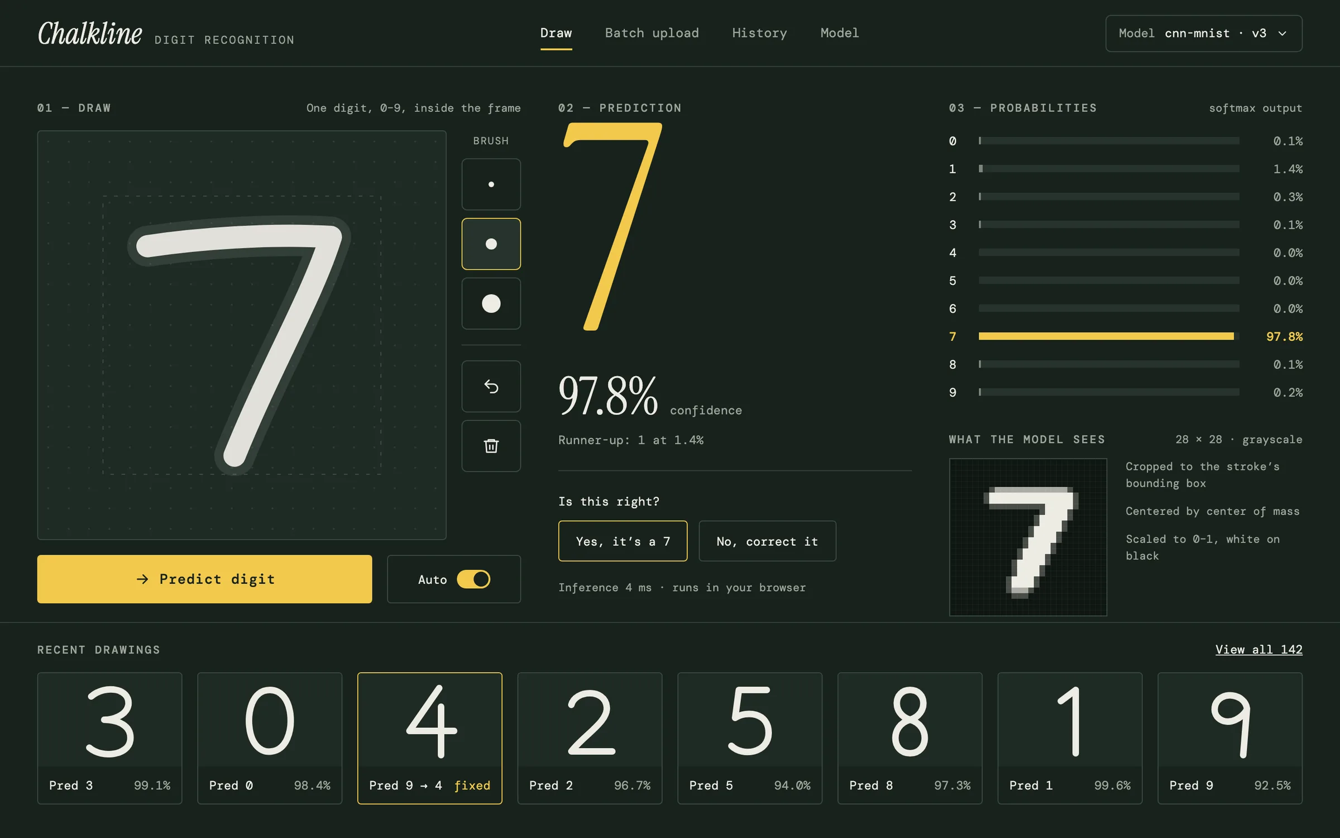Open recent drawing predicted as 3
The width and height of the screenshot is (1340, 838).
(x=109, y=739)
